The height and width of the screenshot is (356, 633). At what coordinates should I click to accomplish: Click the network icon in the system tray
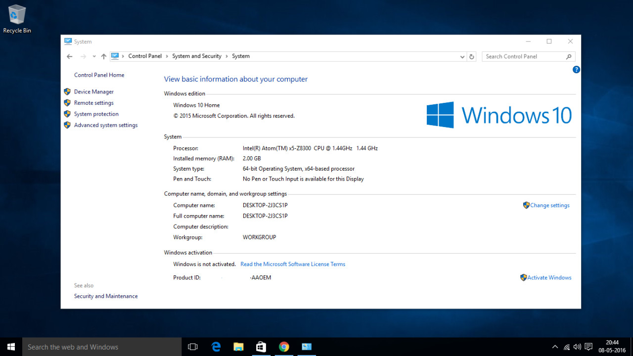coord(566,347)
